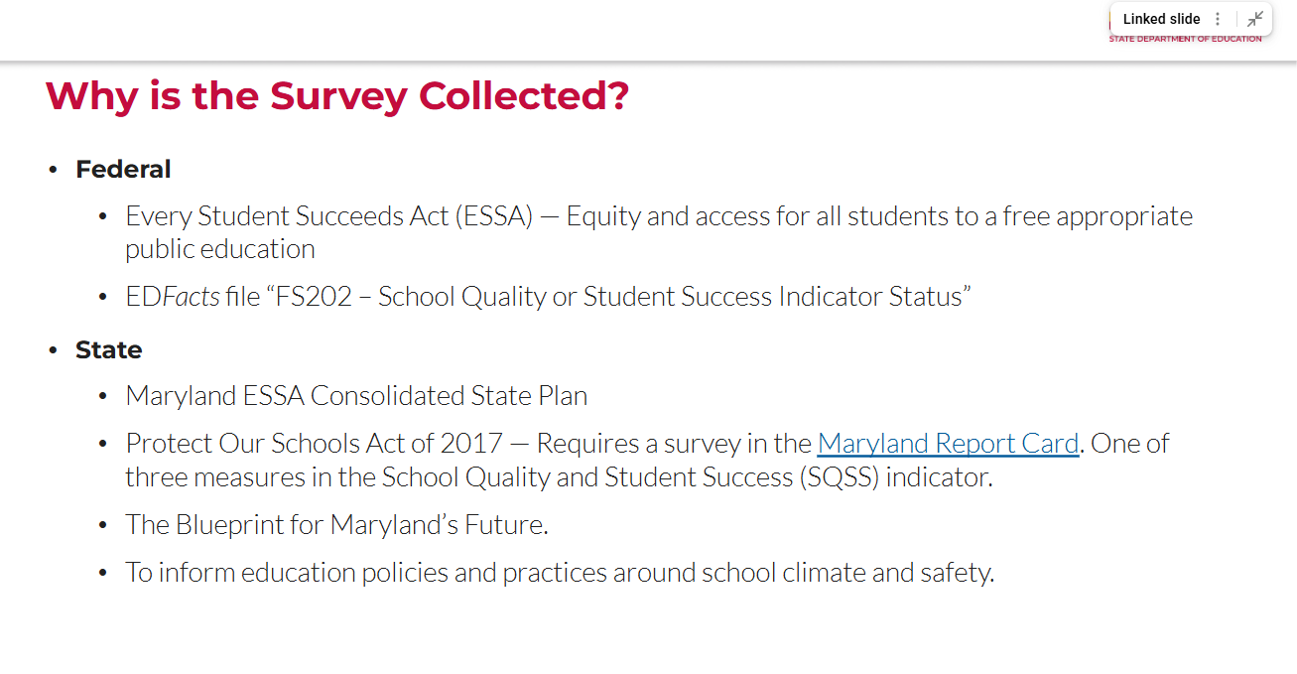Click the '(ESSA)' abbreviation in first bullet
1297x674 pixels.
click(494, 216)
